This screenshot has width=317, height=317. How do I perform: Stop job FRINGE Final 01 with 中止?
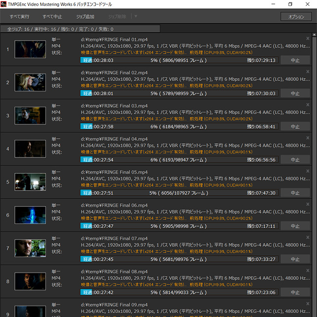[x=295, y=60]
